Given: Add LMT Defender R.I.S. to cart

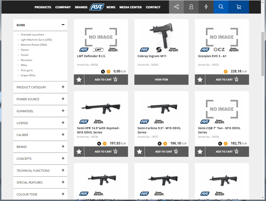Looking at the screenshot, I should (x=106, y=80).
